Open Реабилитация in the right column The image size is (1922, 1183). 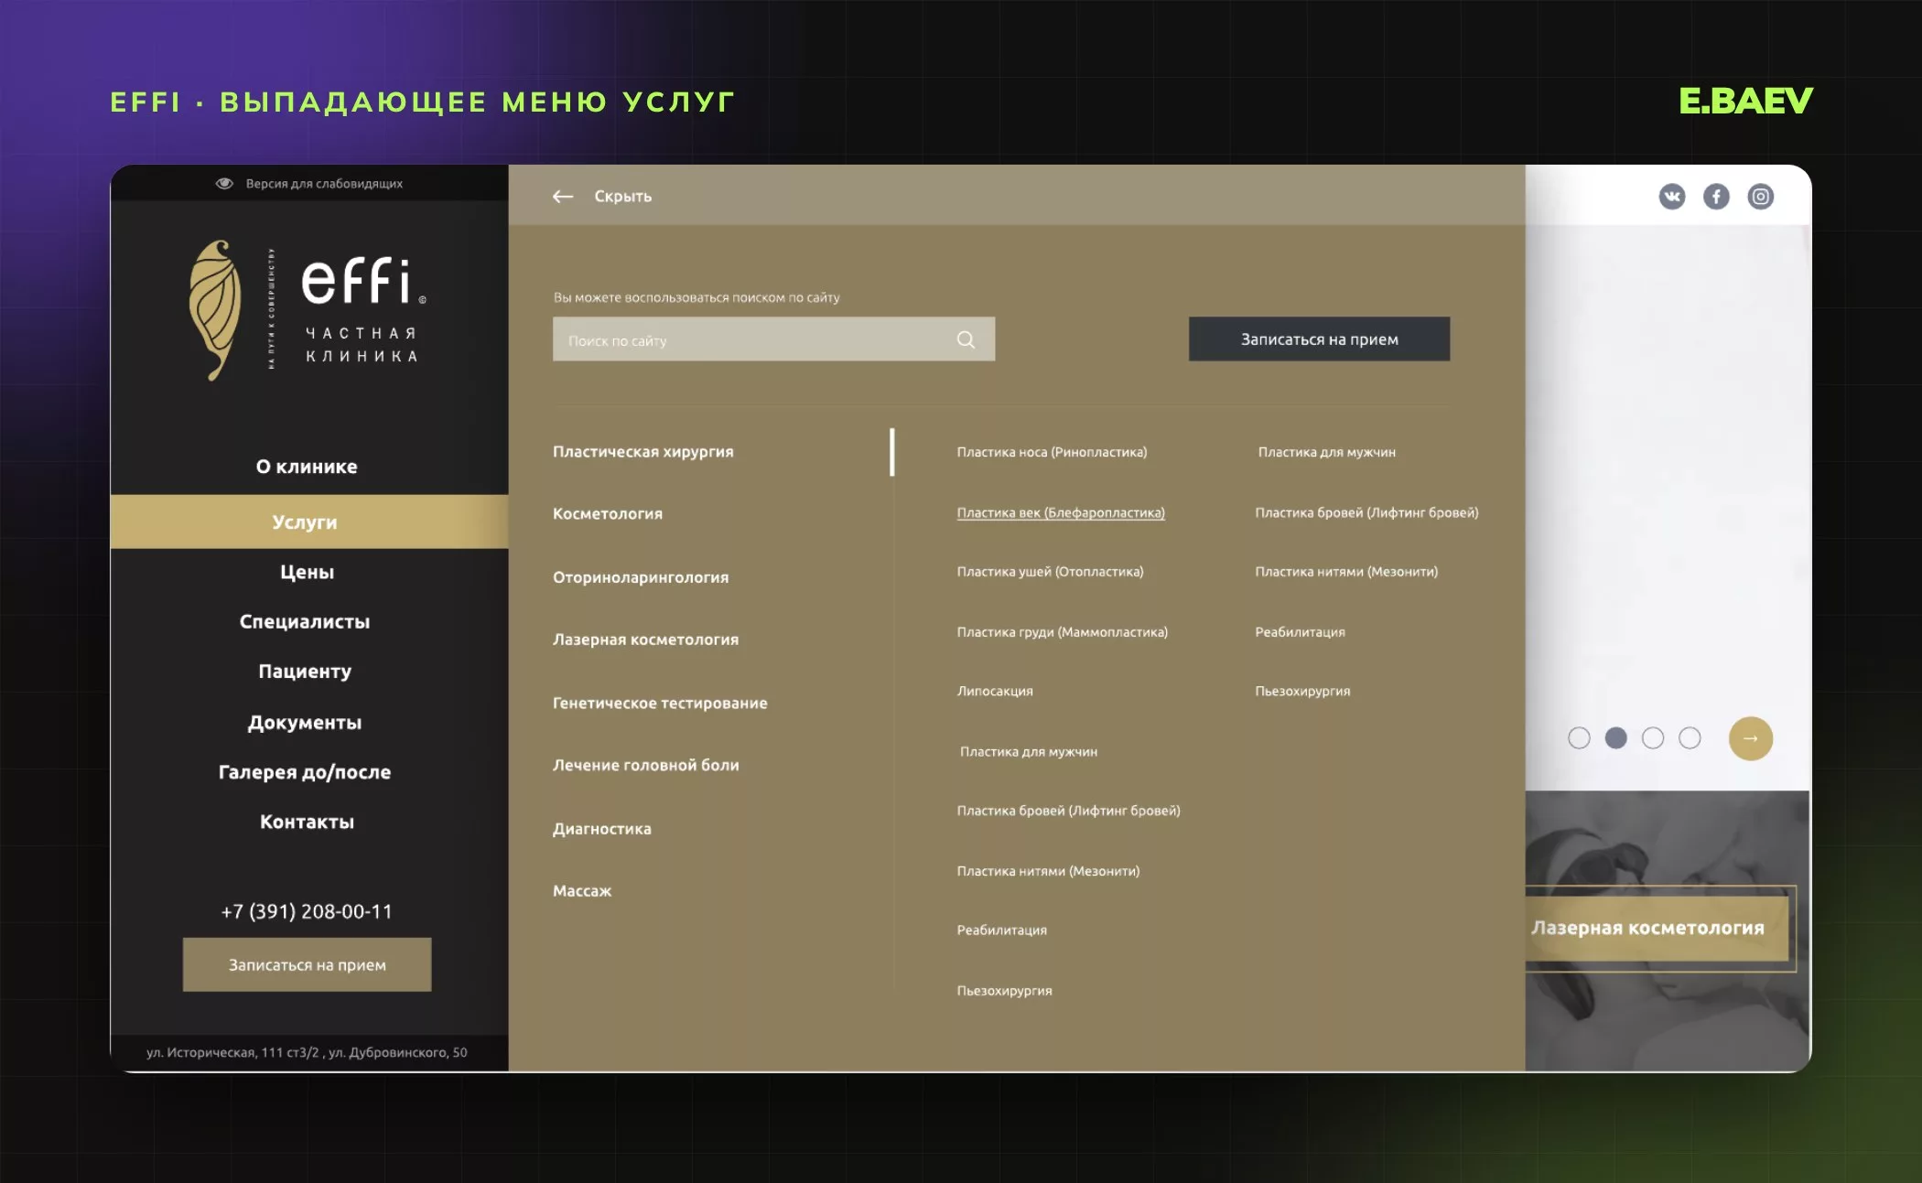1300,632
